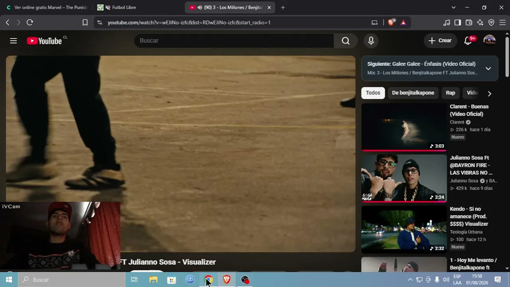Go to YouTube home via logo
510x287 pixels.
44,41
